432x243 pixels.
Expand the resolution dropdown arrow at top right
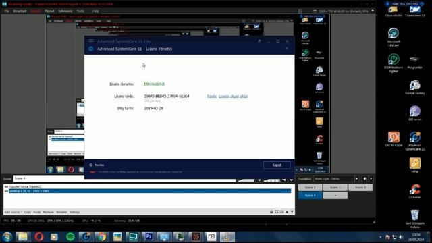(373, 11)
